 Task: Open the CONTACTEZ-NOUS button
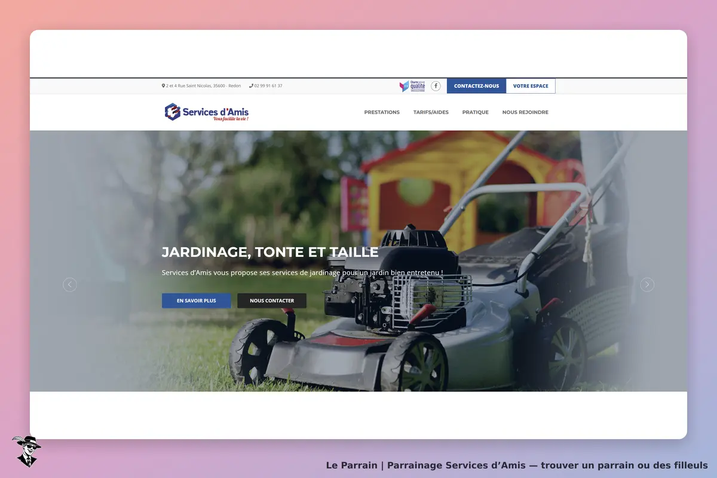click(476, 86)
